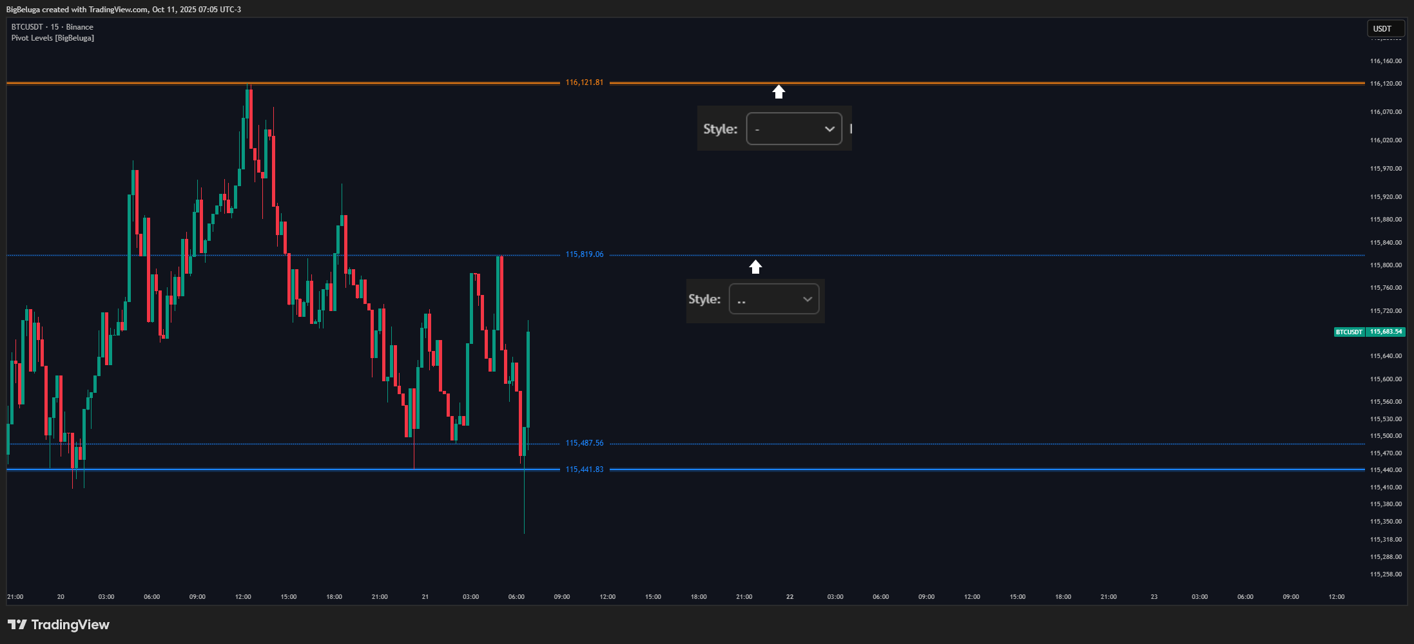Click the blue 115,441.83 level label
This screenshot has height=644, width=1414.
click(585, 469)
